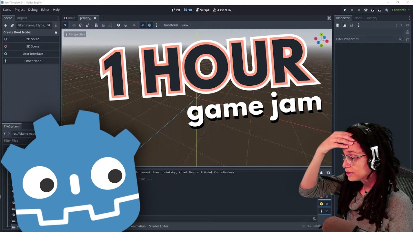Open the viewport View menu
The image size is (413, 232).
(x=185, y=25)
